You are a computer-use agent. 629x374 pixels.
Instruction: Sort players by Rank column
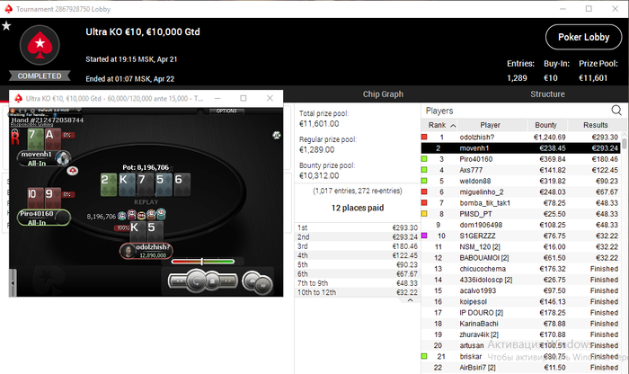439,125
